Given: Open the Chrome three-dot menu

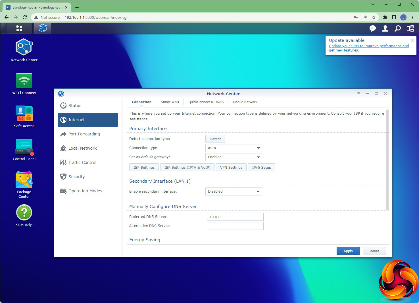Looking at the screenshot, I should point(412,17).
